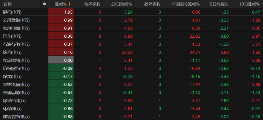Click the 10.04 year-to-date value for 纺织服饰
This screenshot has height=120, width=263.
[195, 68]
